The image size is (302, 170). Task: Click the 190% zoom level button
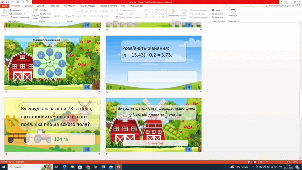pos(295,162)
